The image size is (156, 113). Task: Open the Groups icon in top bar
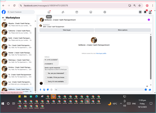(x=105, y=12)
